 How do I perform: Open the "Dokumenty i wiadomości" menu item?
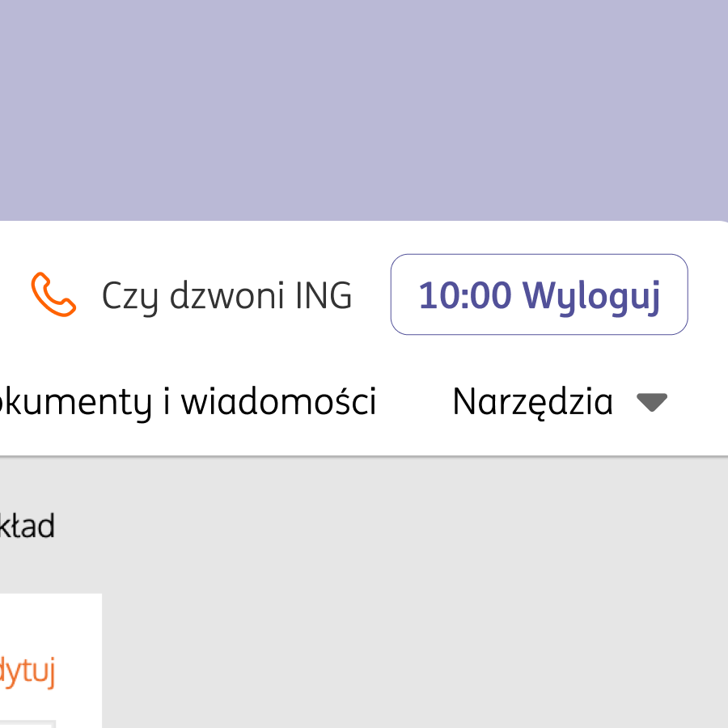[x=188, y=401]
